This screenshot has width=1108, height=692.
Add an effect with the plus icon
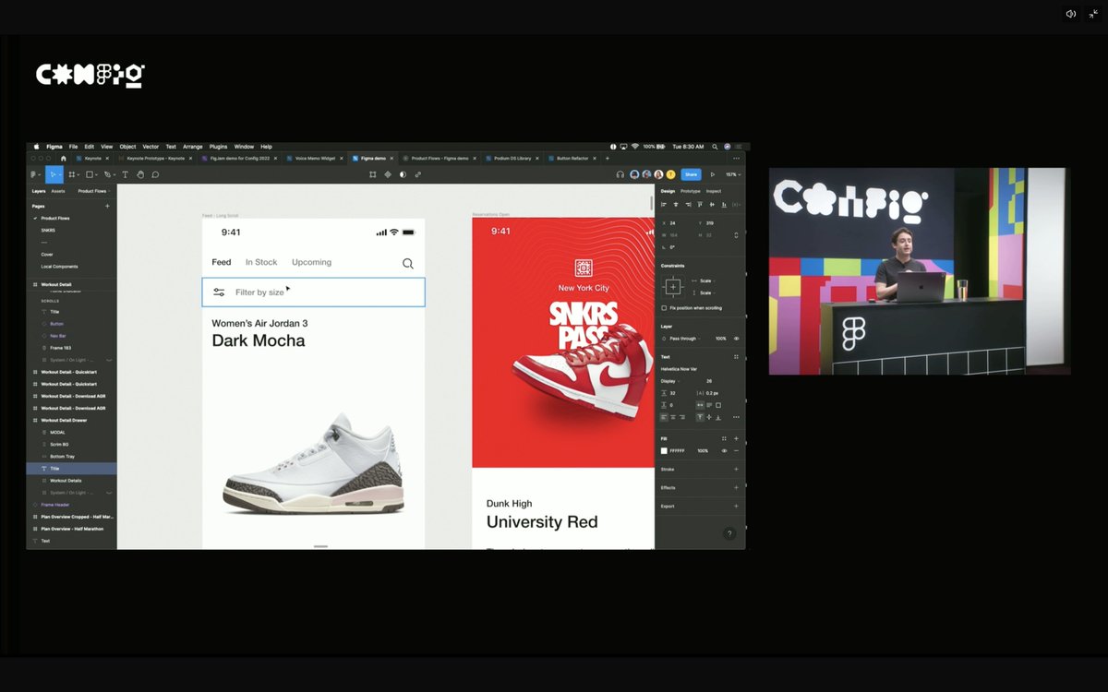tap(736, 487)
